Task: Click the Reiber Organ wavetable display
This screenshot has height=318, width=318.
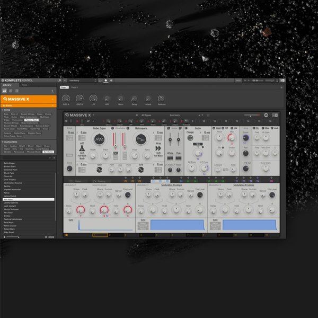Action: coord(100,139)
